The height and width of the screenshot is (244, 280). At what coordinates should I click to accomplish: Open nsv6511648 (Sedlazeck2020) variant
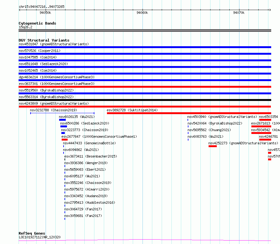click(x=43, y=64)
